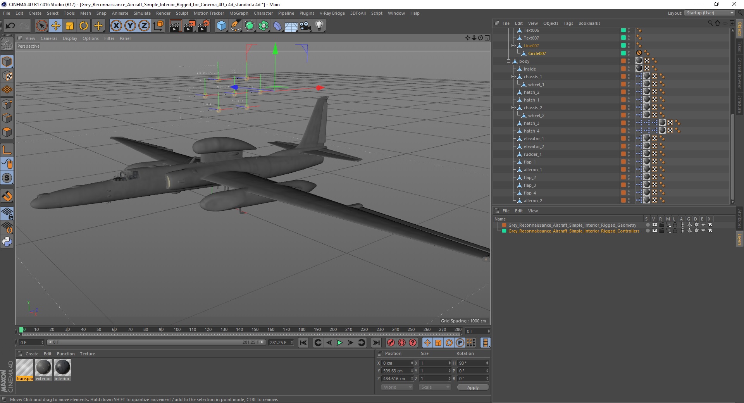Open the World coordinate dropdown
Image resolution: width=744 pixels, height=403 pixels.
(x=397, y=387)
